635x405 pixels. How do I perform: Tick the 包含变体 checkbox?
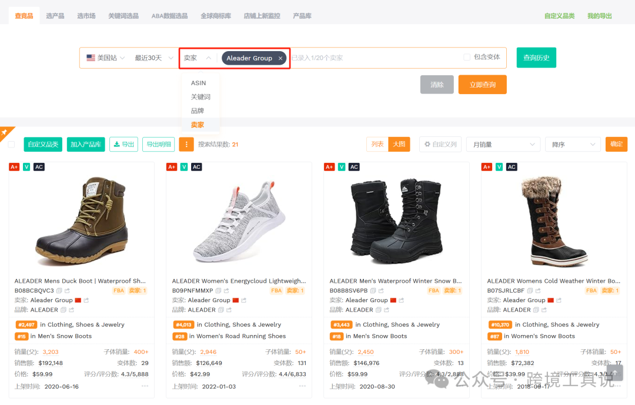click(467, 57)
